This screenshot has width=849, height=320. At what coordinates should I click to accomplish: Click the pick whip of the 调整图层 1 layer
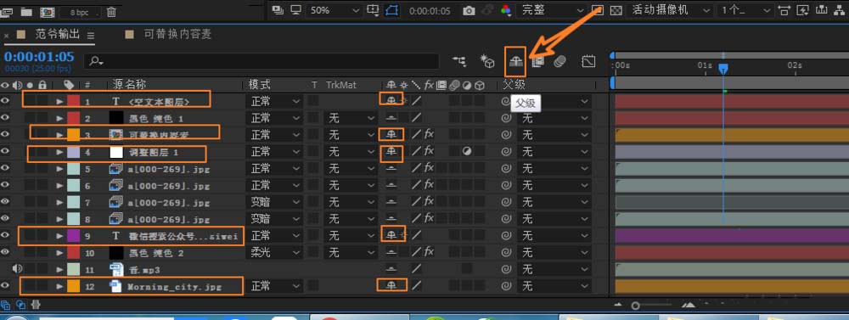click(x=506, y=152)
